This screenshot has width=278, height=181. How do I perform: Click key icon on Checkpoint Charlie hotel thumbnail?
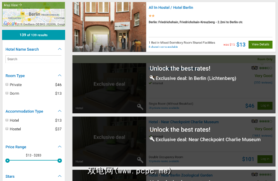tap(140, 160)
